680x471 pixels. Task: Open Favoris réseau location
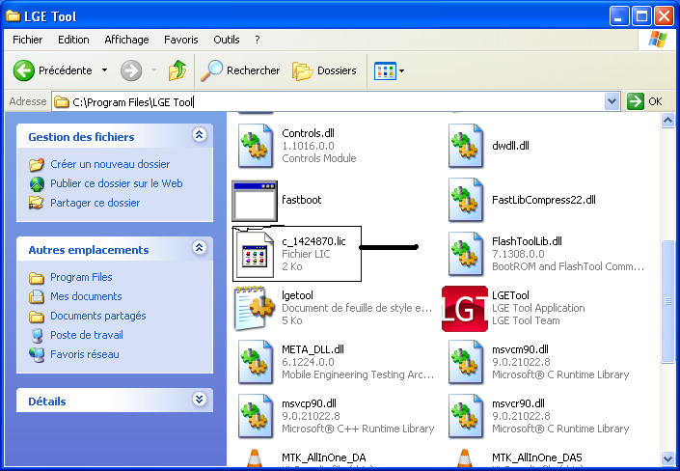coord(85,354)
